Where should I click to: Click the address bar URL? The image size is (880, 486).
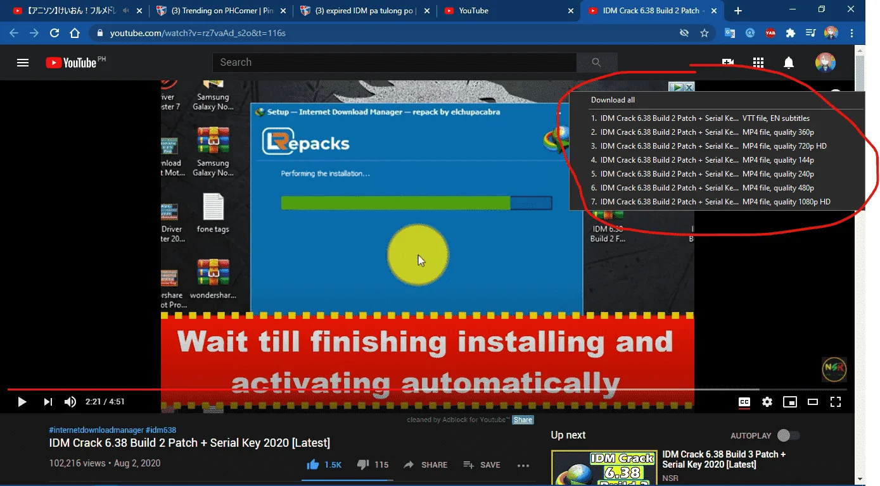(198, 33)
